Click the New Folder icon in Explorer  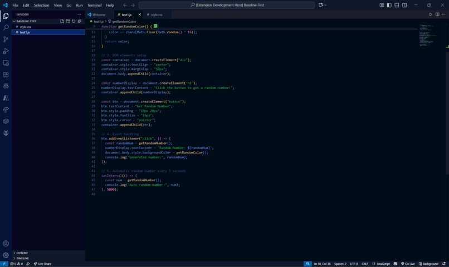point(67,21)
